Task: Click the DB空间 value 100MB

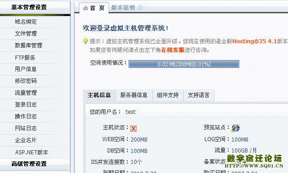Action: click(139, 151)
